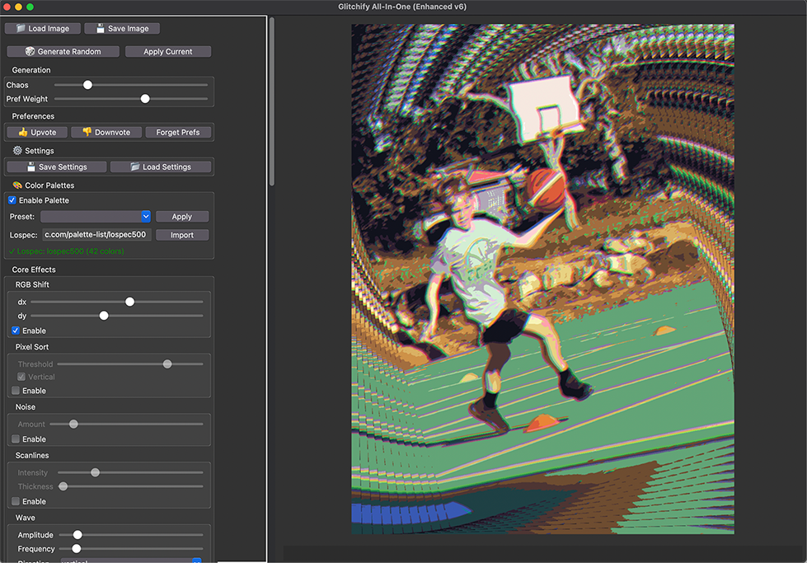Click the Scanlines Intensity slider
Screen dimensions: 807x563
[x=96, y=472]
